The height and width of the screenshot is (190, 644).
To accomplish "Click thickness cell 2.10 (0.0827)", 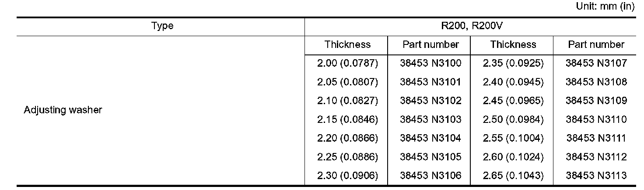I will [x=347, y=101].
